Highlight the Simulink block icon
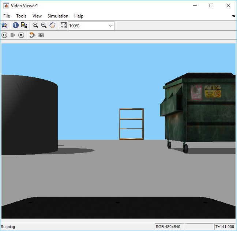 tap(32, 35)
